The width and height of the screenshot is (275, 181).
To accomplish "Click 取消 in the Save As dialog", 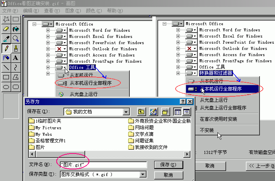I will click(x=168, y=175).
